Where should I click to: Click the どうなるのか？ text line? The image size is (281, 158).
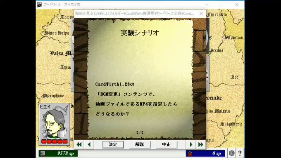pyautogui.click(x=112, y=114)
